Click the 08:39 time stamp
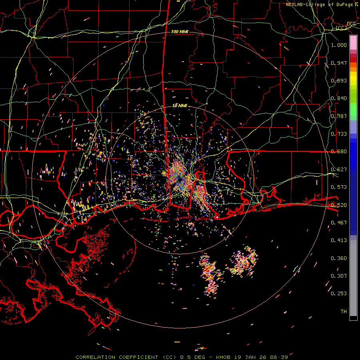360x360 pixels. pos(279,357)
